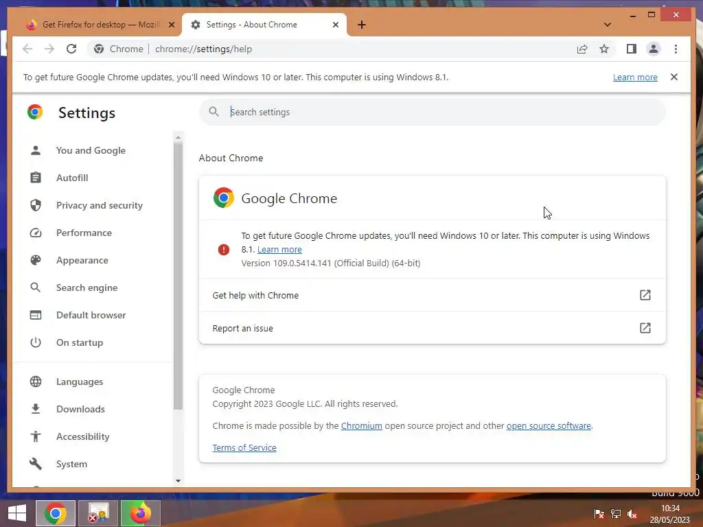Dismiss the Windows 10 update infobar
This screenshot has height=527, width=703.
click(x=674, y=77)
